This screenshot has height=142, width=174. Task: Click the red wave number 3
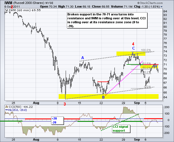65,104
